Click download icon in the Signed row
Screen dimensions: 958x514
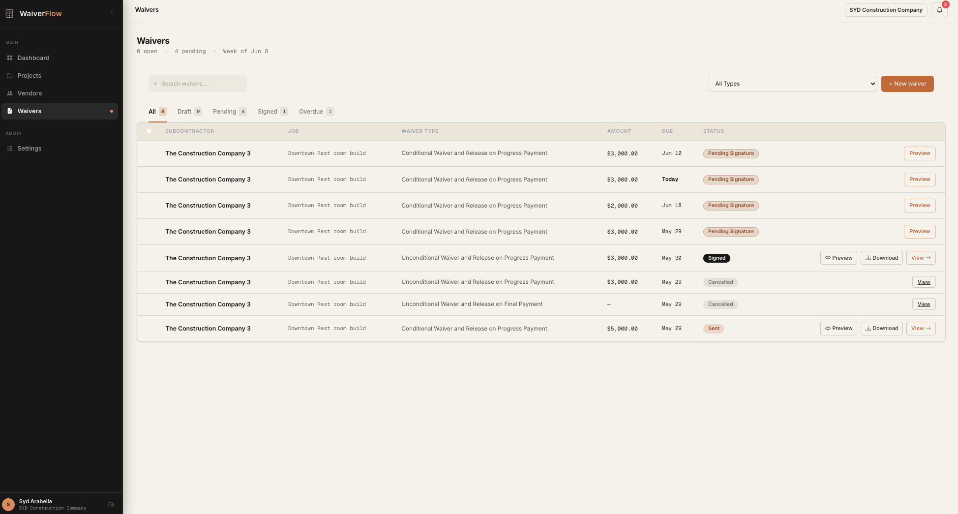[x=868, y=258]
